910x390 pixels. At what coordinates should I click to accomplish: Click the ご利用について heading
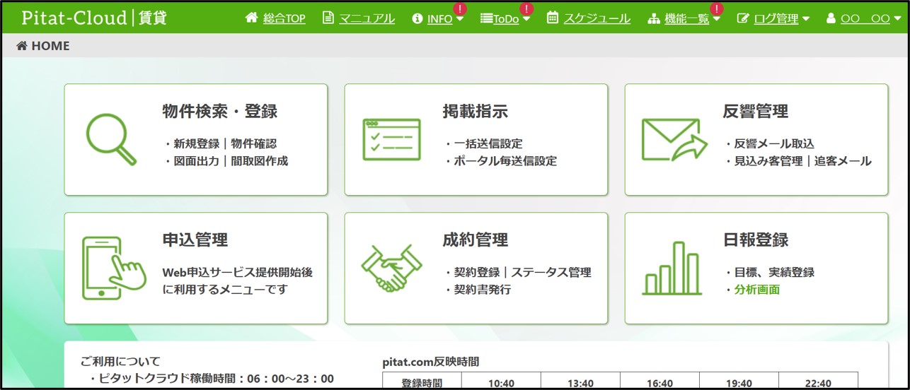coord(121,362)
